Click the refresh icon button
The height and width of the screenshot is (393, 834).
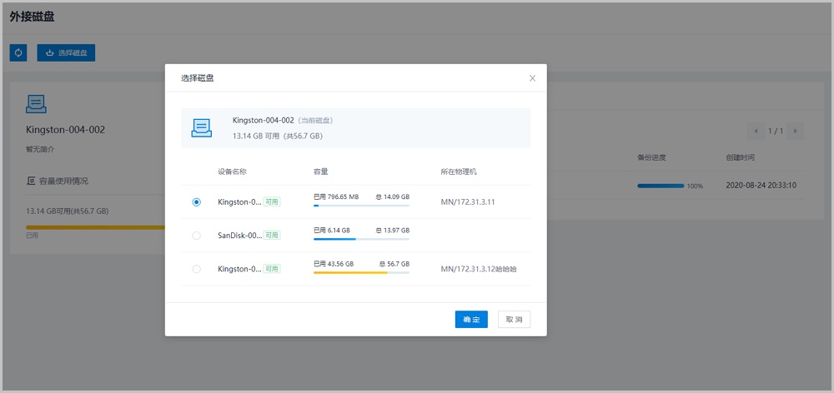[18, 52]
